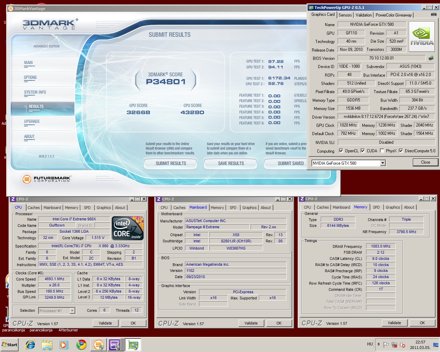Switch to 3DMark Vantage taskbar icon
This screenshot has height=352, width=440.
point(99,344)
